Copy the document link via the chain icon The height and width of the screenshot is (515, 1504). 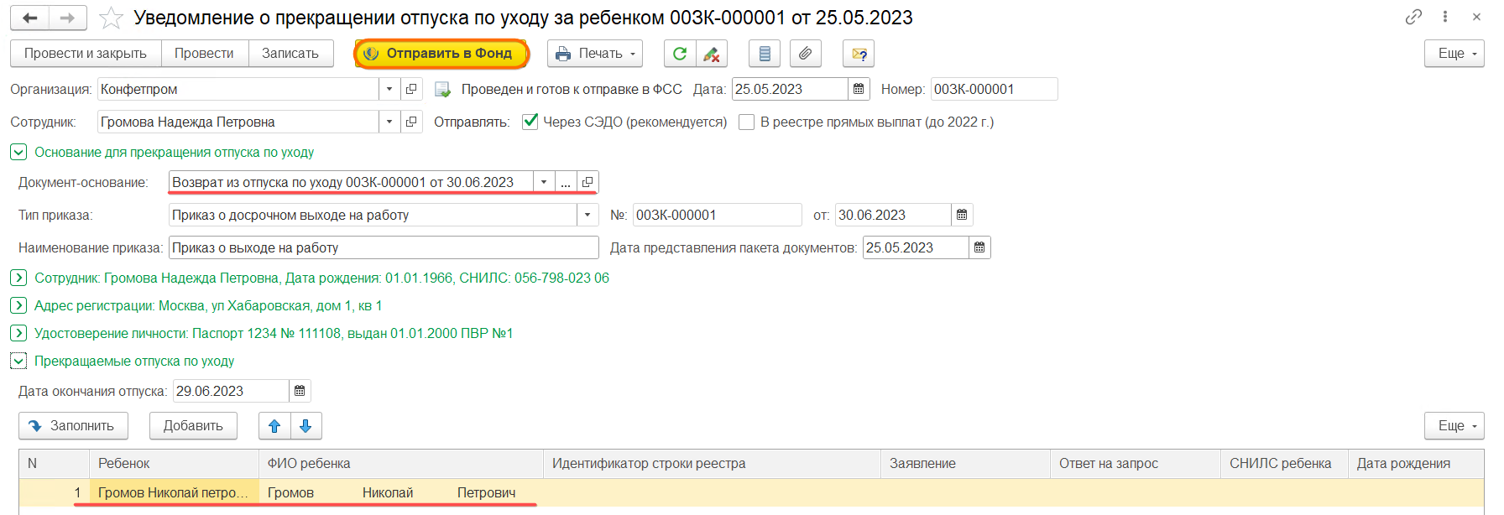(1413, 17)
